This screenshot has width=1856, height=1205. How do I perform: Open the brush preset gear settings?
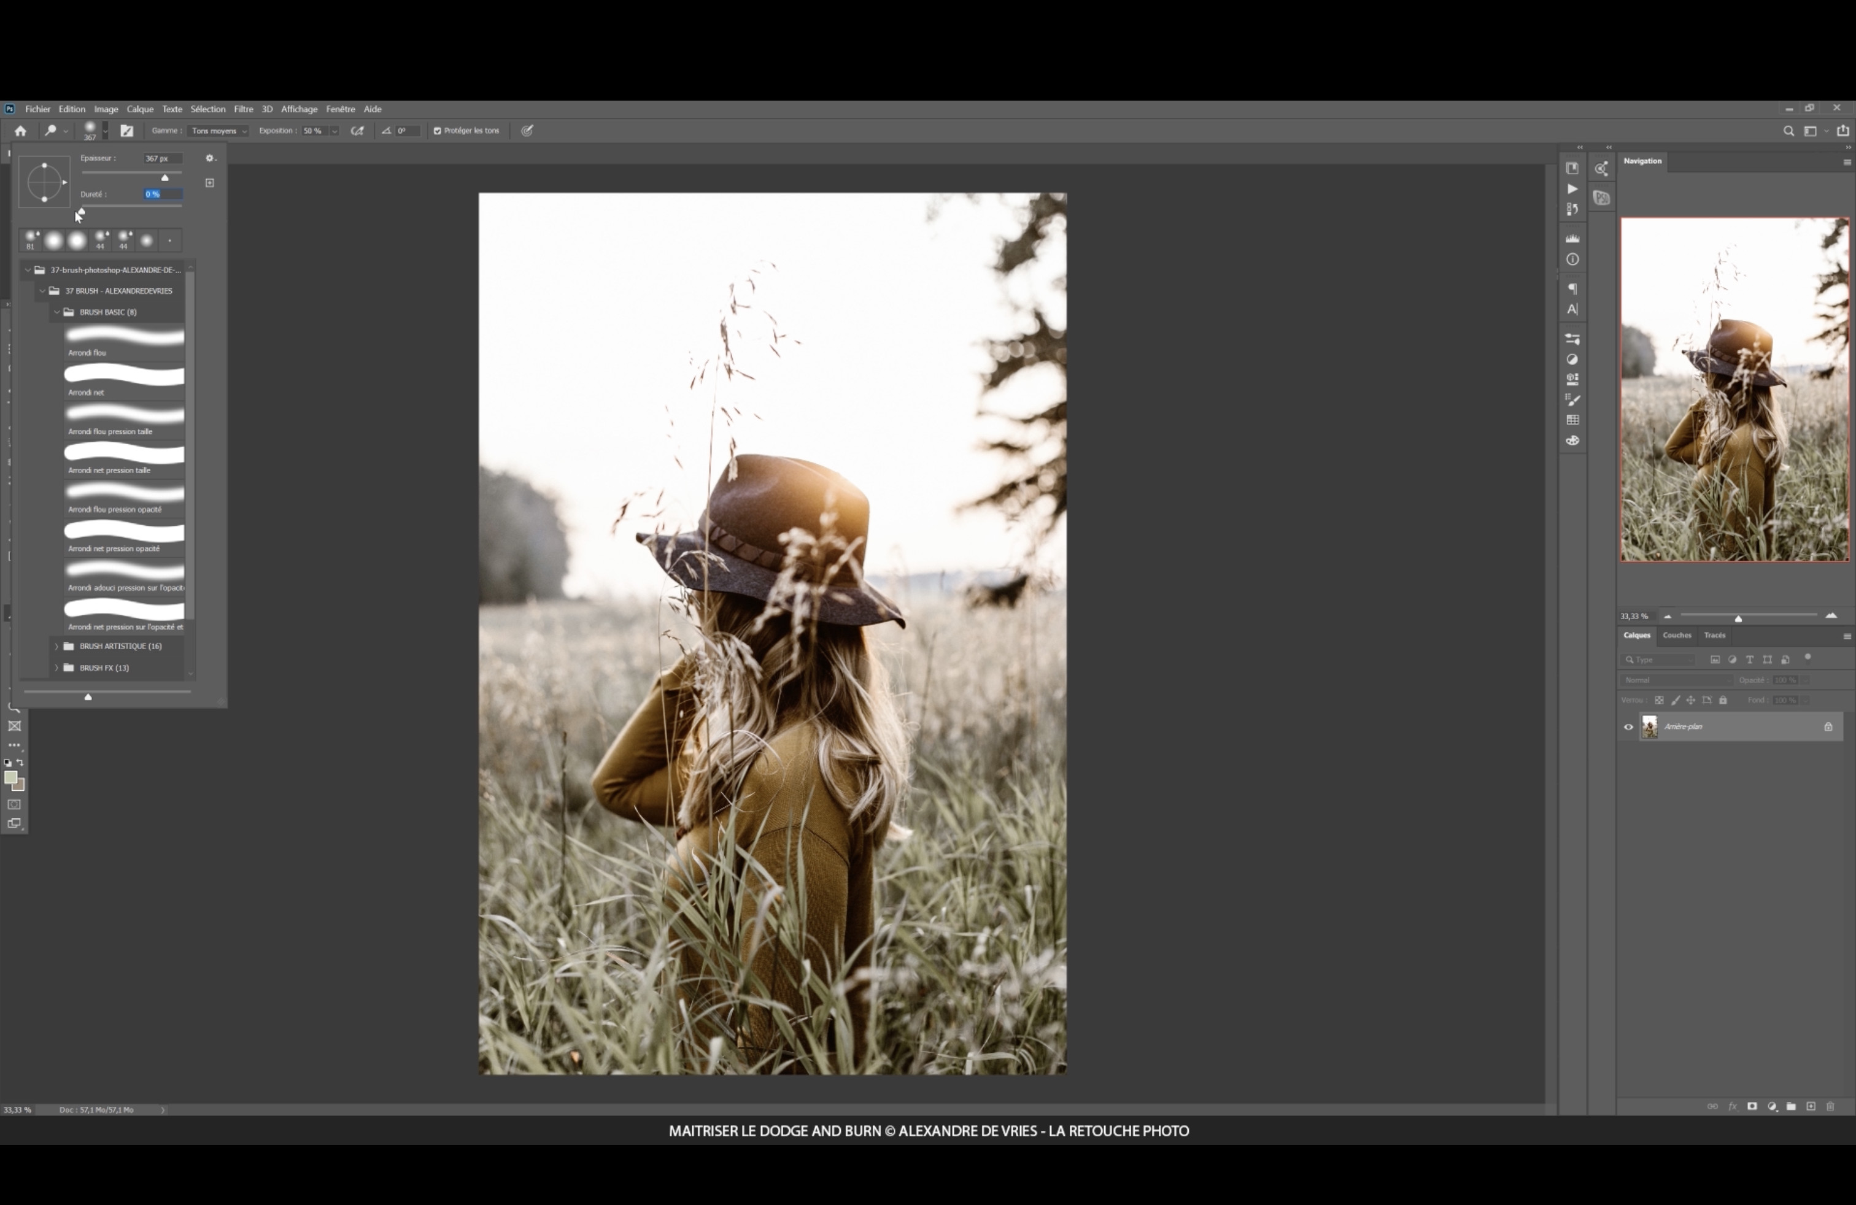pyautogui.click(x=209, y=158)
